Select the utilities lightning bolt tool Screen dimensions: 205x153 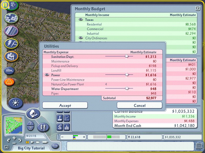11,43
